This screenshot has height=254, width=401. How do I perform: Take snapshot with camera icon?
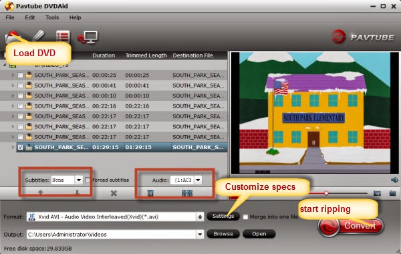(377, 193)
